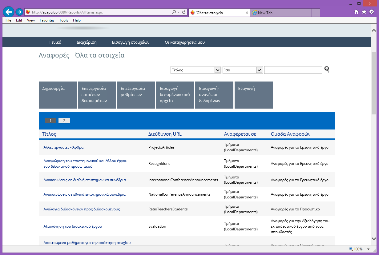The width and height of the screenshot is (379, 255).
Task: Open 'Ανακοινώσεις σε εθνικά επιστημονικά συνέδρια' link
Action: pos(84,194)
